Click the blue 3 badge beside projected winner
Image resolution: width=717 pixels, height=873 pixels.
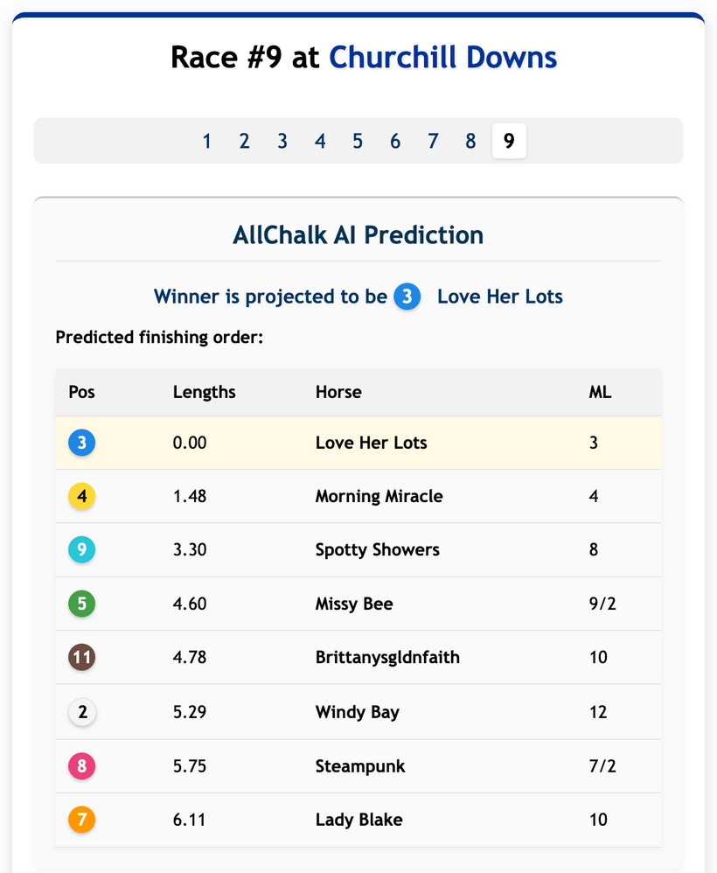407,297
